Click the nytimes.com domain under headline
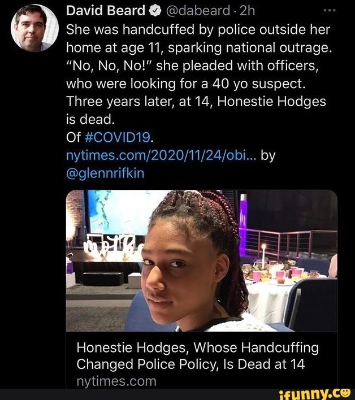The image size is (355, 400). click(116, 381)
